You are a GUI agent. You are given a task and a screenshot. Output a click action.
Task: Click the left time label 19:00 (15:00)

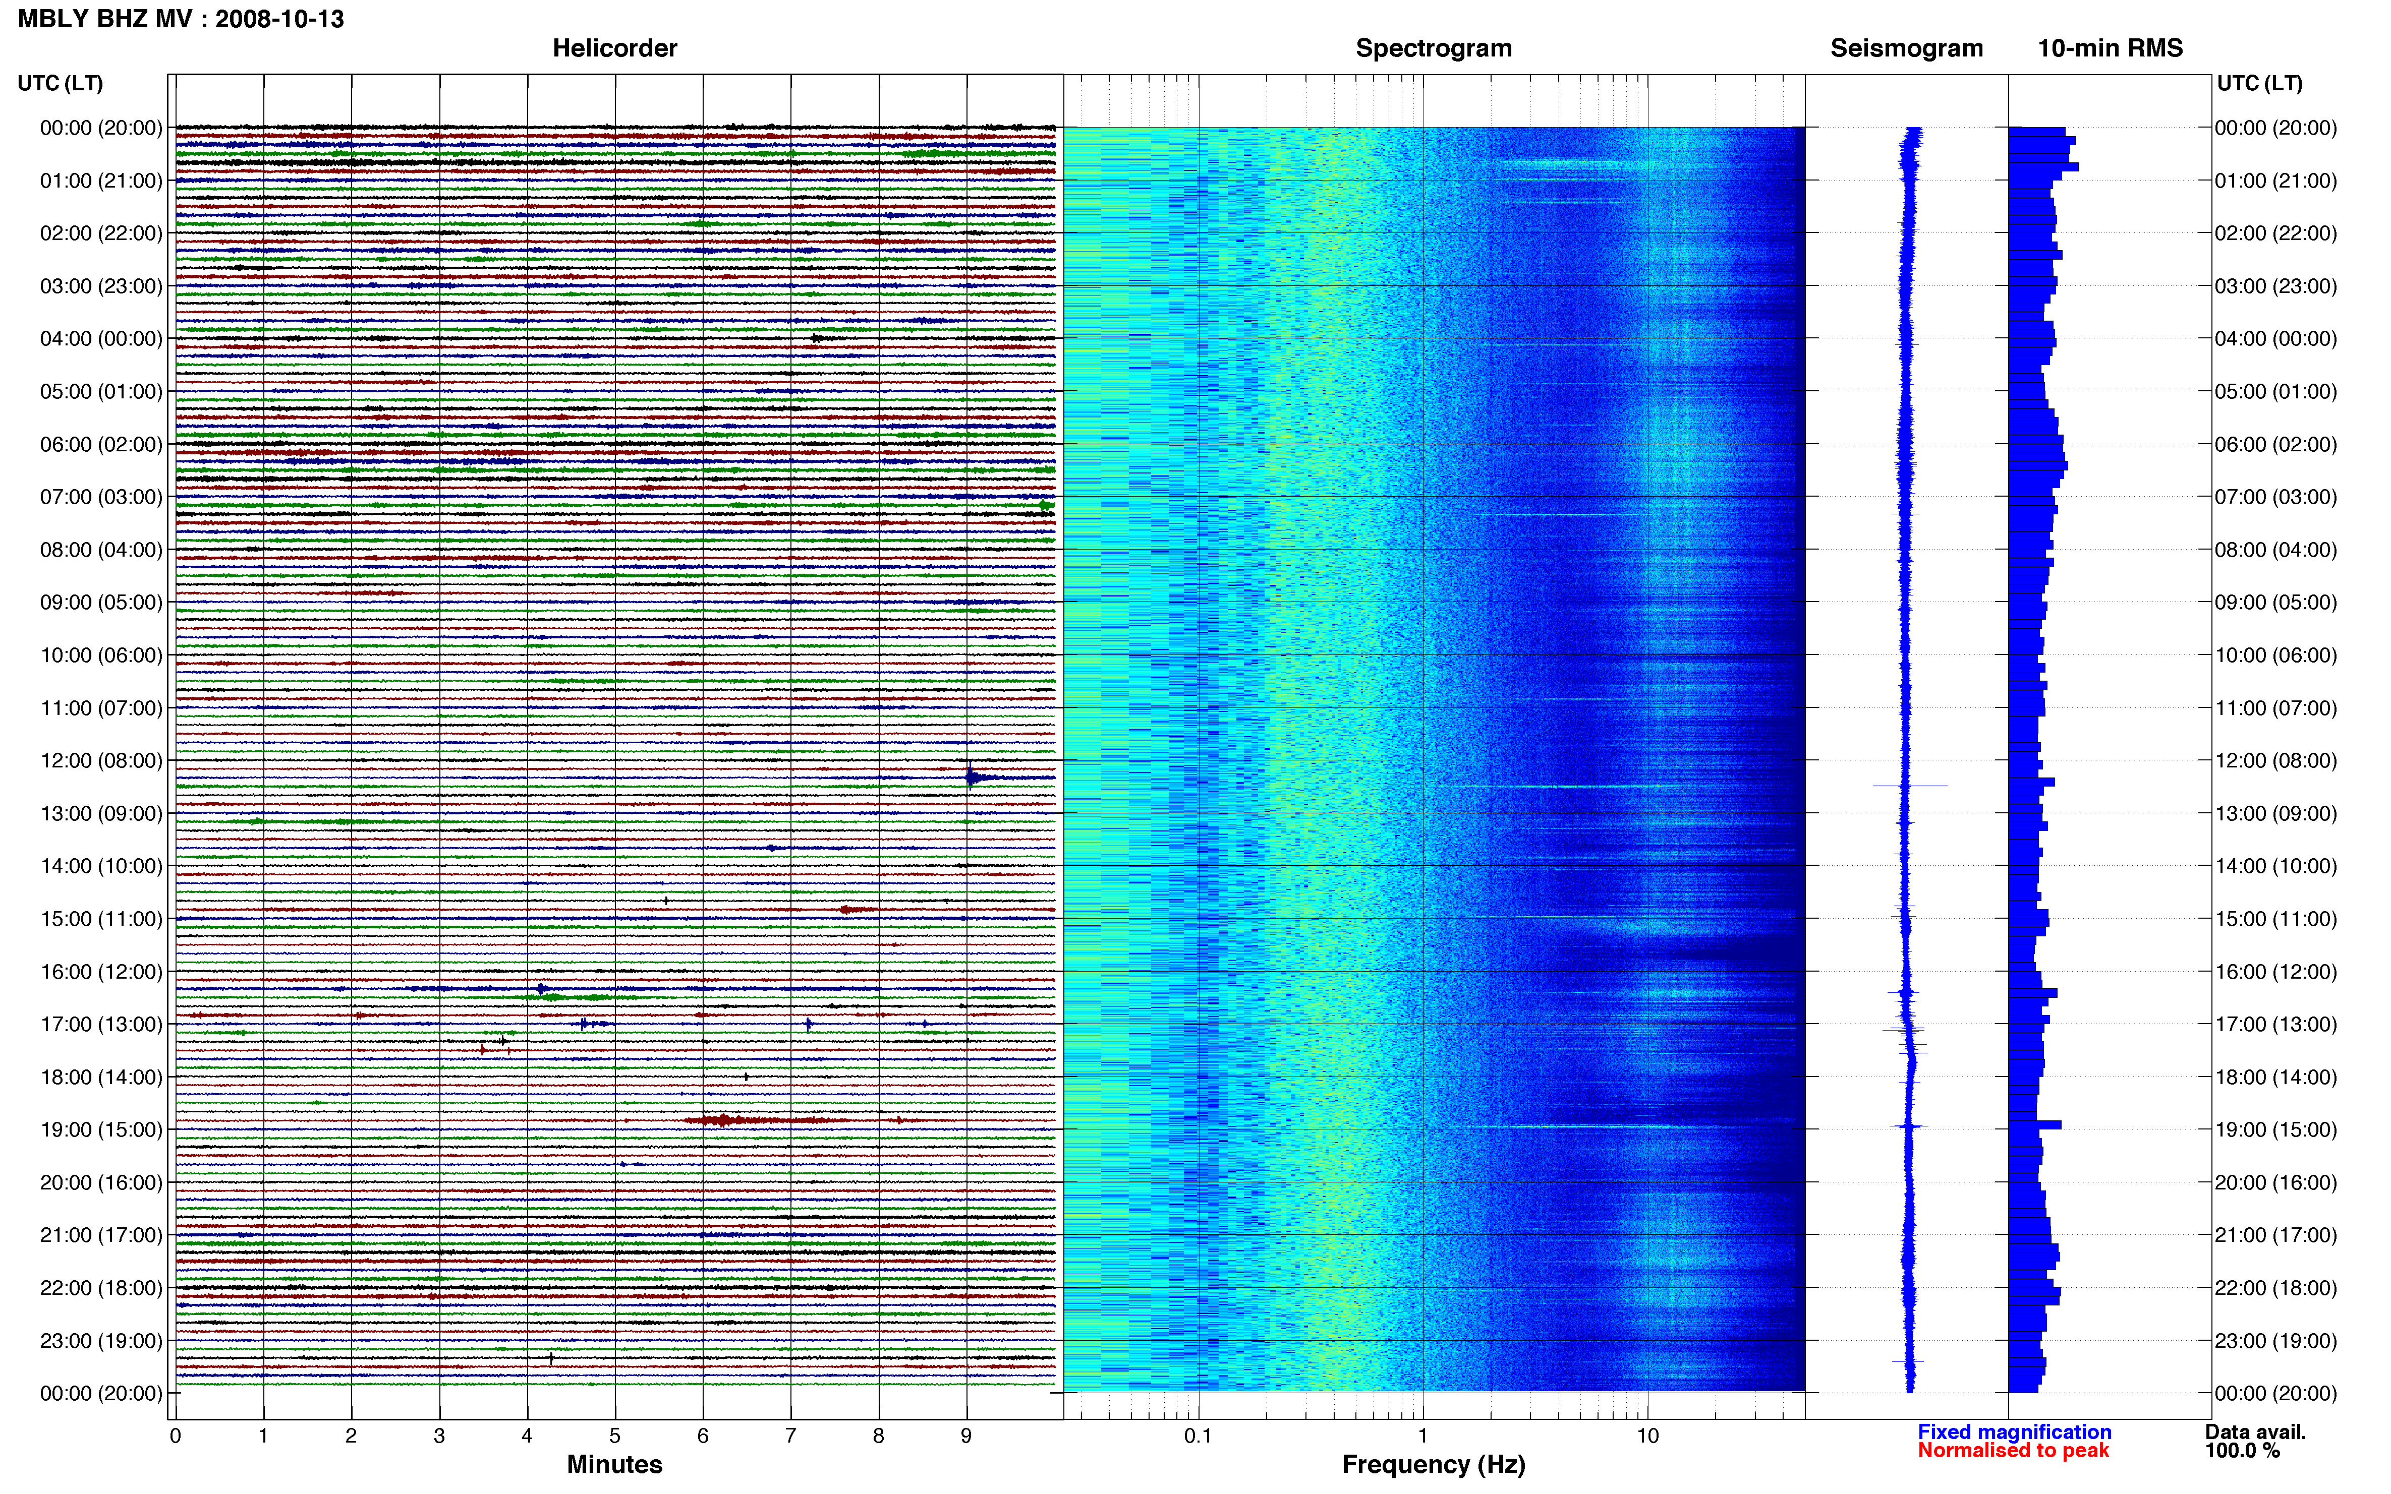(101, 1129)
